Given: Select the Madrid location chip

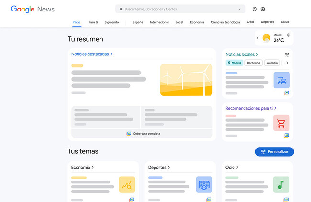Looking at the screenshot, I should (234, 63).
